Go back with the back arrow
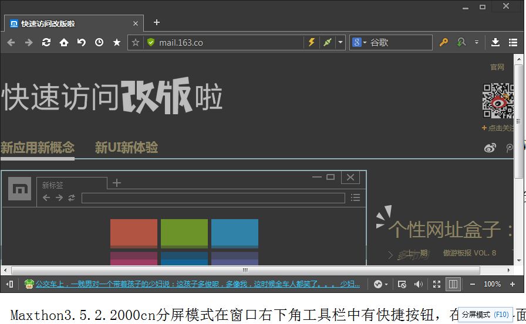The height and width of the screenshot is (324, 526). click(11, 43)
